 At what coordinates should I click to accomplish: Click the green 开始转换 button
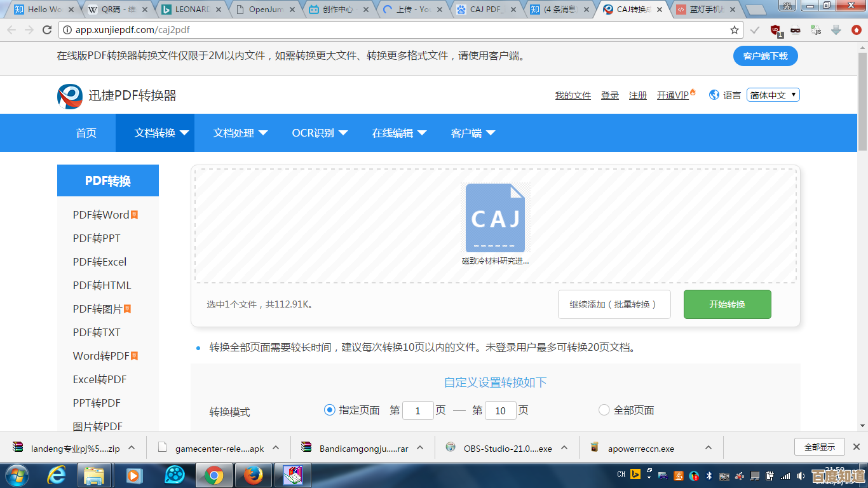coord(727,304)
